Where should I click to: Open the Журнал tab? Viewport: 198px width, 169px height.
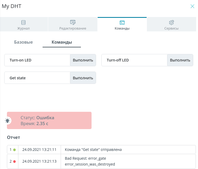[x=24, y=24]
